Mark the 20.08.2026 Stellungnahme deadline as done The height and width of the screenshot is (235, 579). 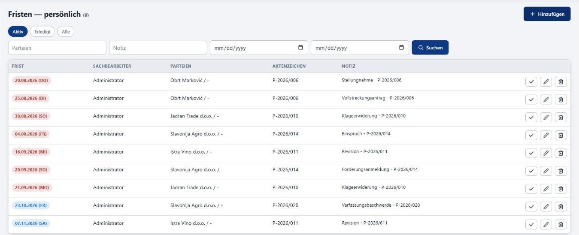[x=531, y=82]
